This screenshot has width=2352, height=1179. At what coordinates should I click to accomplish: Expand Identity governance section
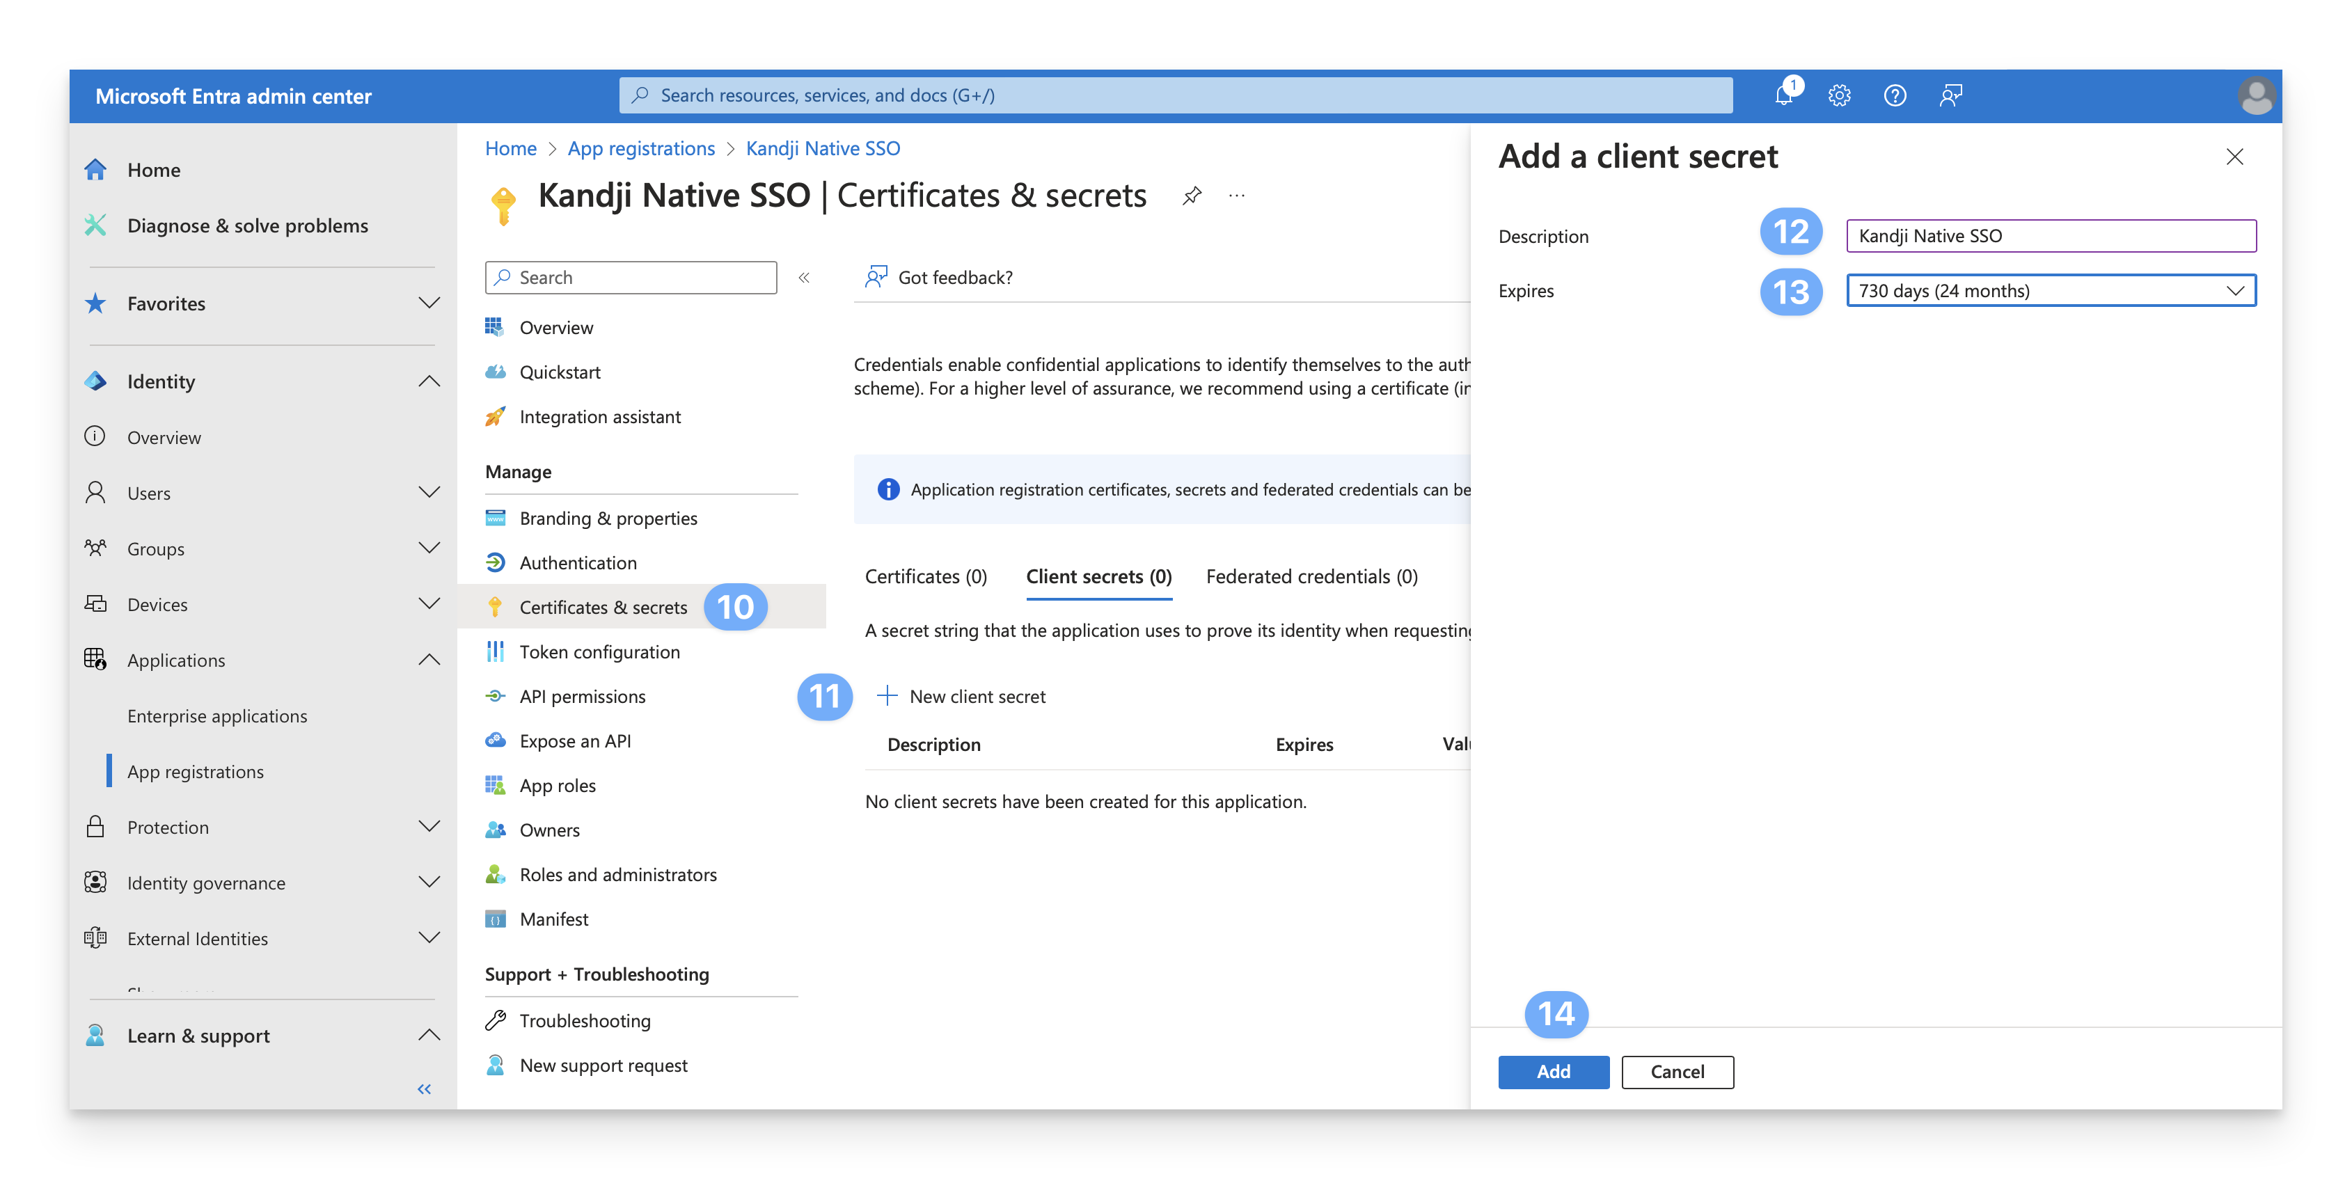(429, 883)
